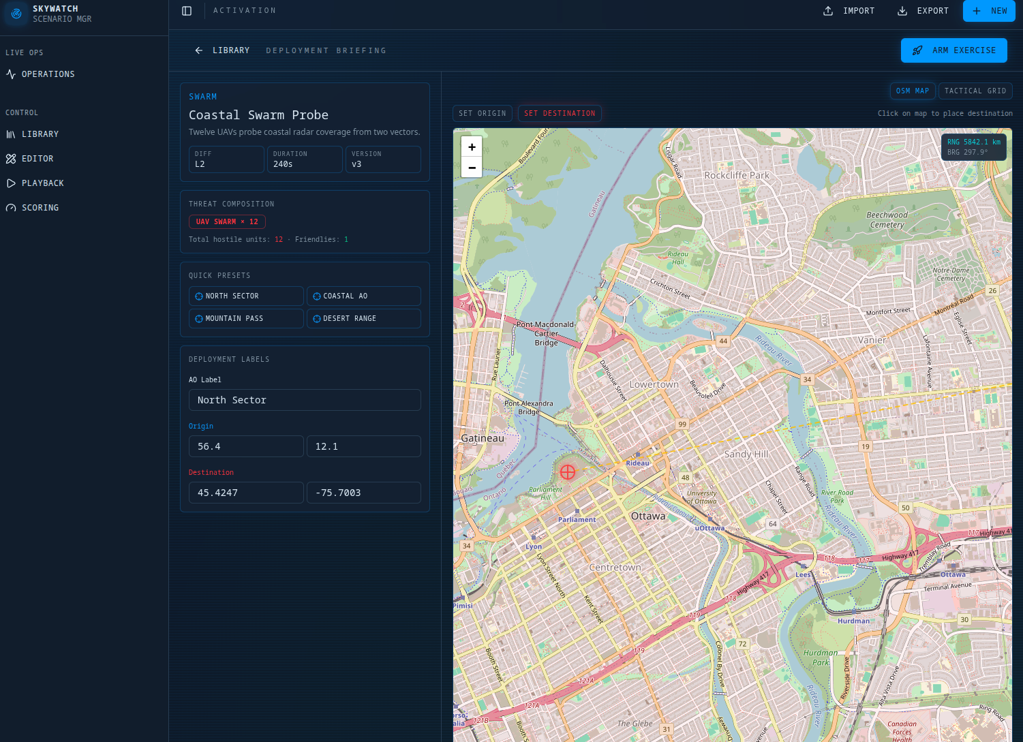Click the DIFF L2 info box

(226, 159)
